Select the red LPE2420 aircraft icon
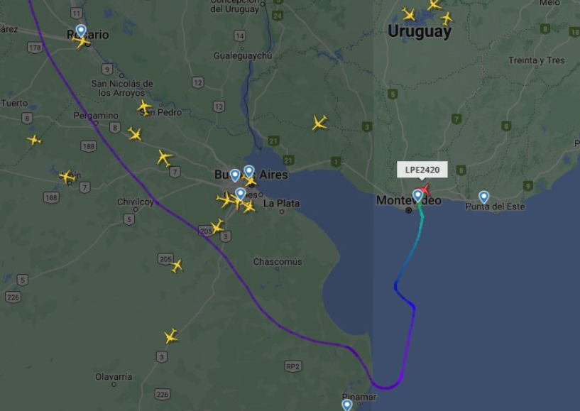The image size is (580, 411). pyautogui.click(x=425, y=190)
